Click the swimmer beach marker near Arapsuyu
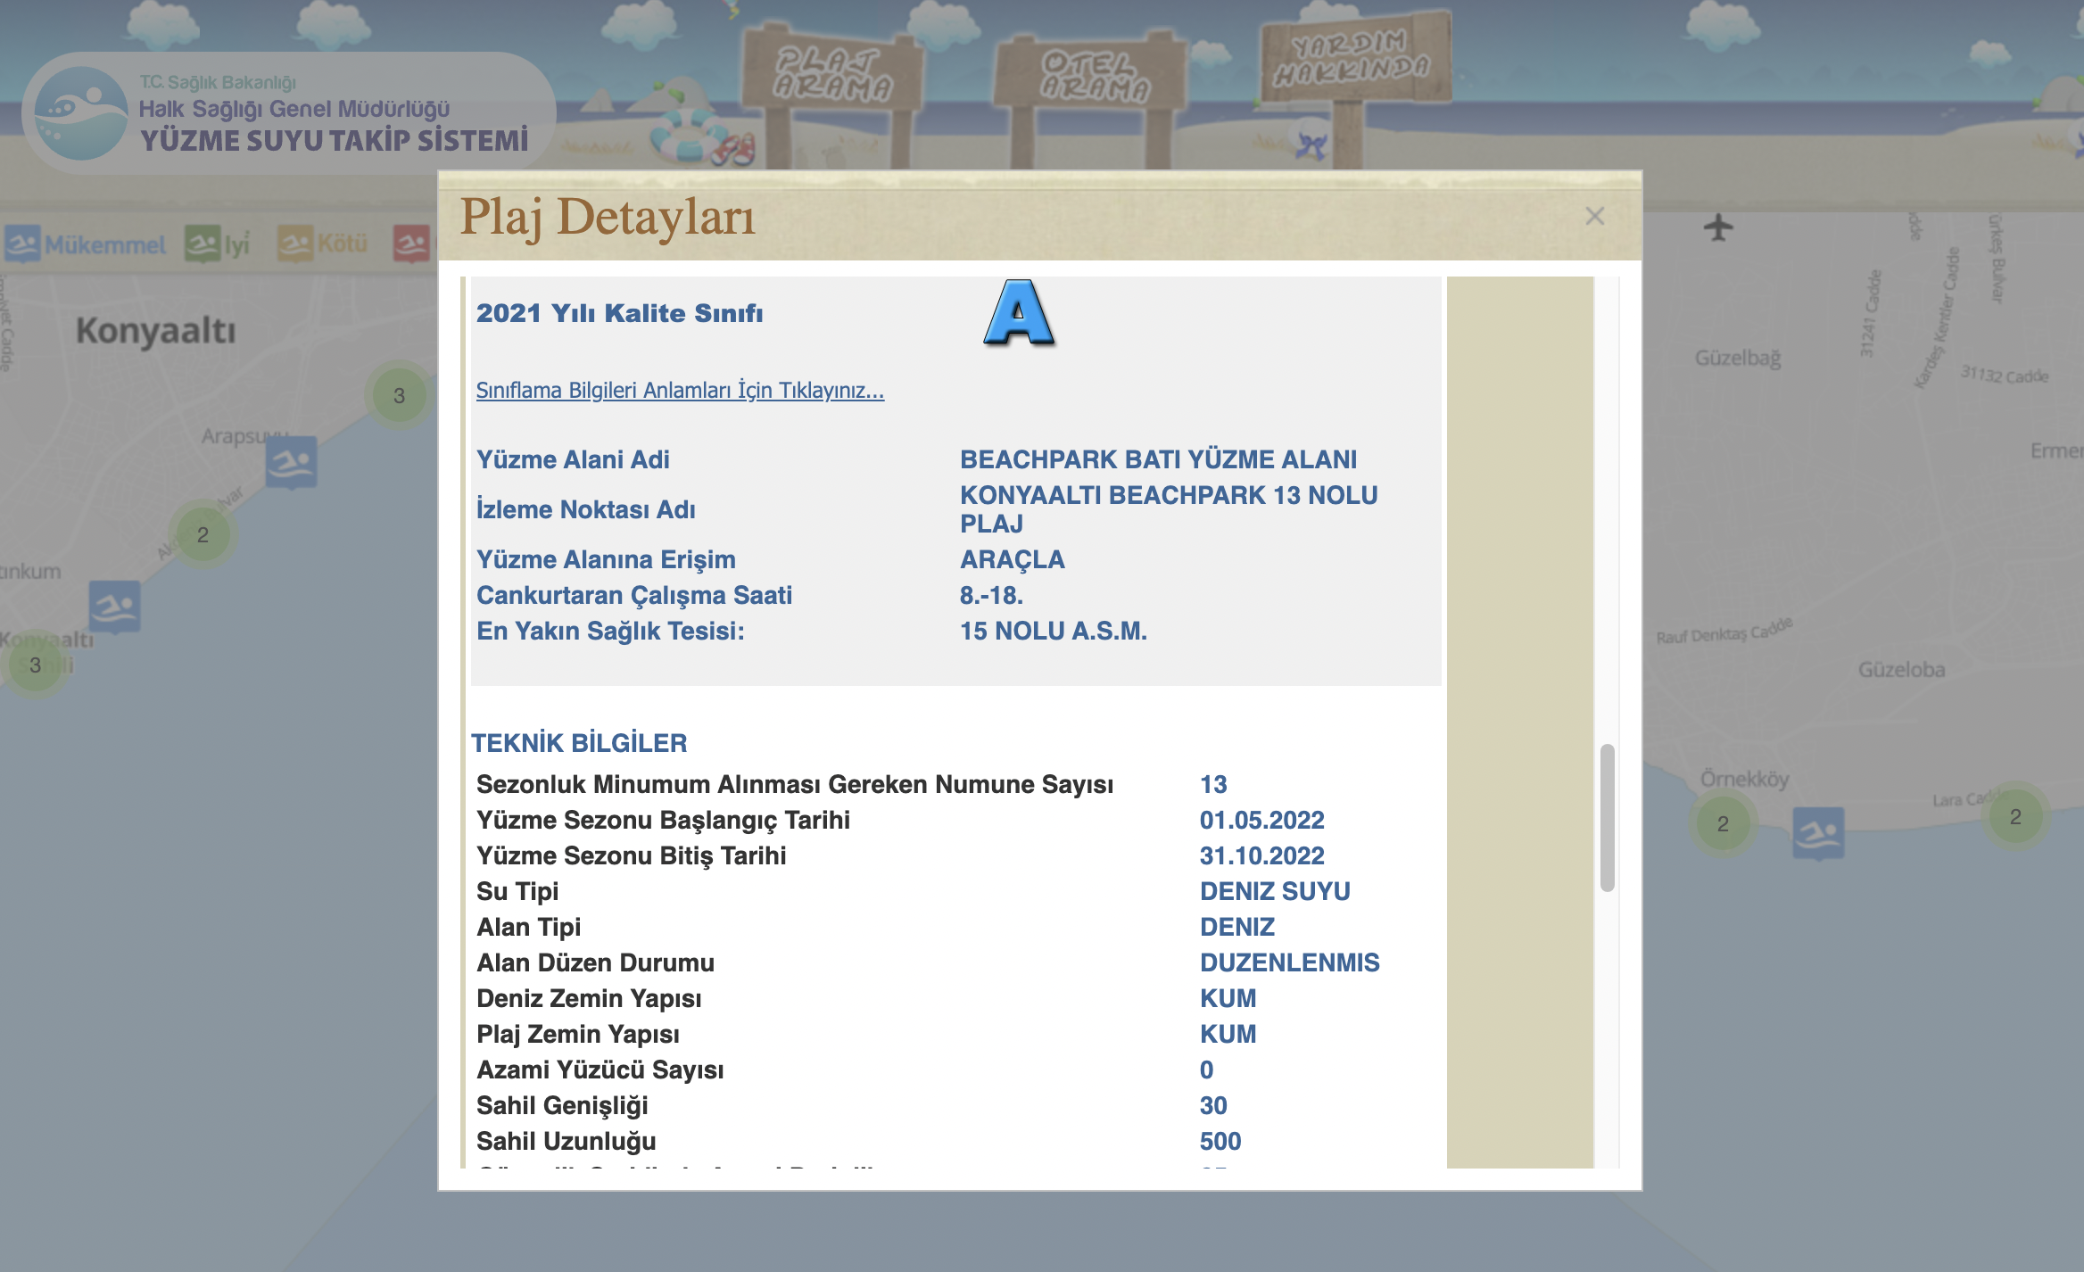 pyautogui.click(x=291, y=461)
